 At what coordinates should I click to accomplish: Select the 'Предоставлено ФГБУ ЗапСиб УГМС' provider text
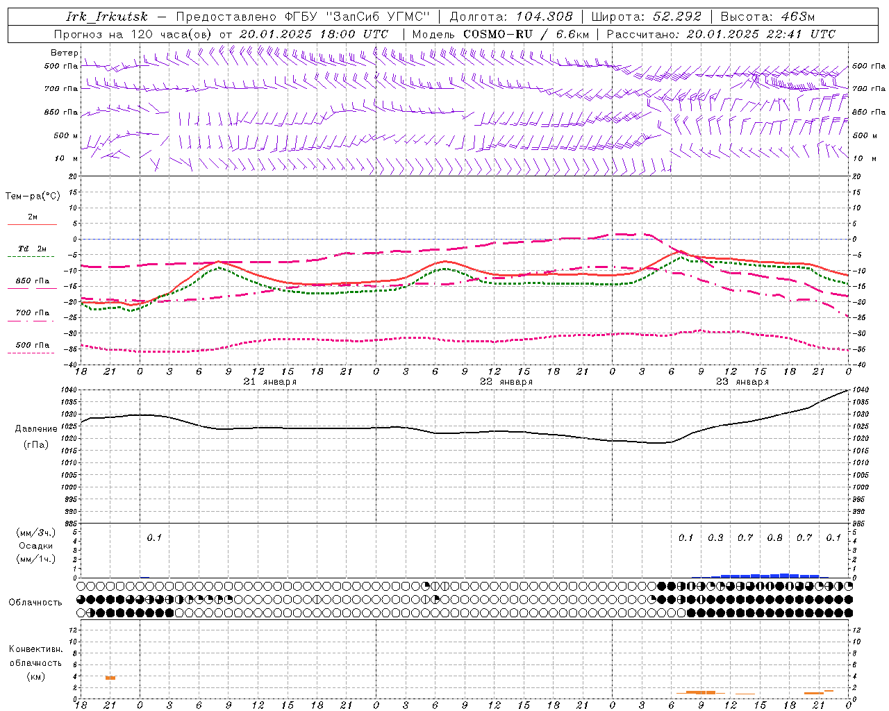tap(304, 17)
